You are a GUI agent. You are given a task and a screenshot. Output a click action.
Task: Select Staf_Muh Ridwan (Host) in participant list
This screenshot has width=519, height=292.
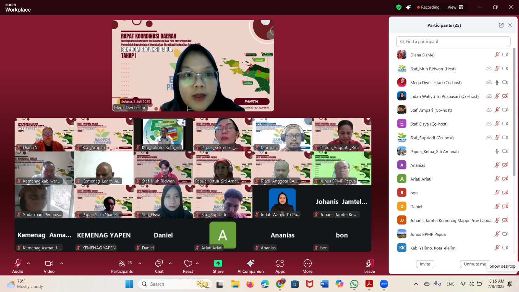[433, 69]
